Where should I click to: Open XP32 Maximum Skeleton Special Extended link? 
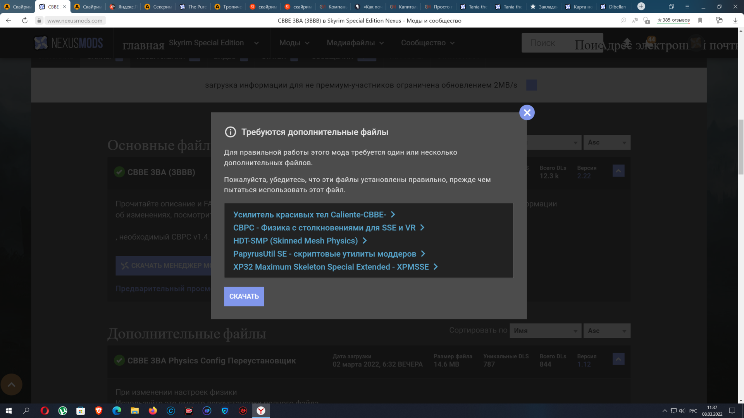331,267
